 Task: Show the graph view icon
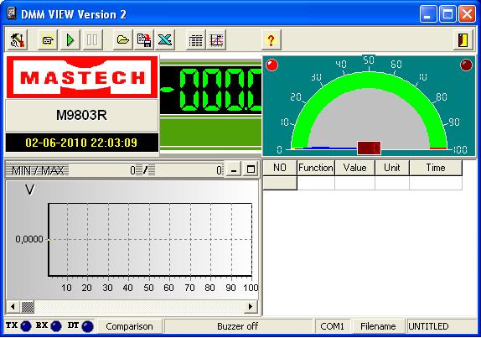[216, 39]
